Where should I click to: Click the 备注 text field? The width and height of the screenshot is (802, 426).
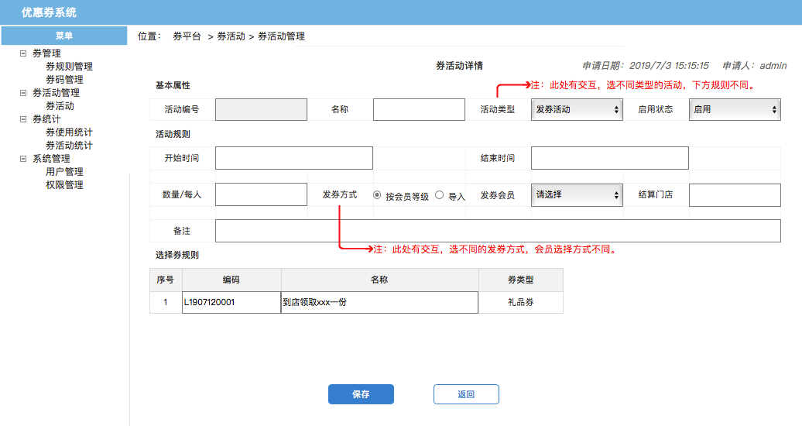click(x=498, y=231)
